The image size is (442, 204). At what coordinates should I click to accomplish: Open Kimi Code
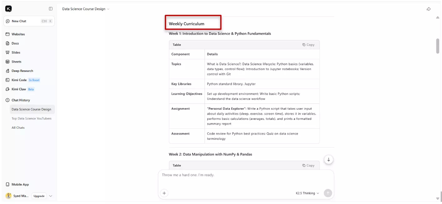19,80
